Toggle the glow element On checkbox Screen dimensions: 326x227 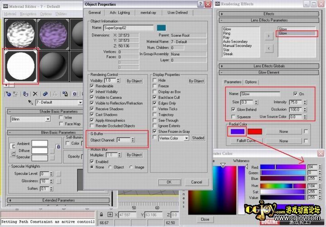(295, 94)
